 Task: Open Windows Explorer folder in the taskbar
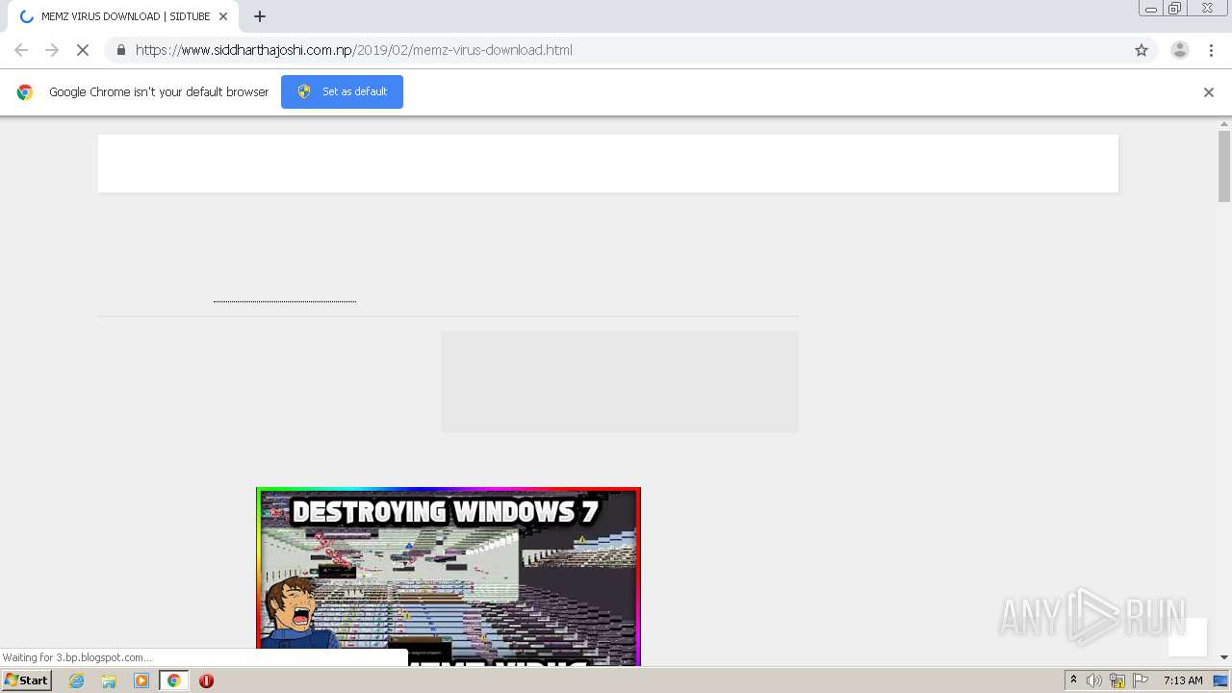click(x=109, y=680)
